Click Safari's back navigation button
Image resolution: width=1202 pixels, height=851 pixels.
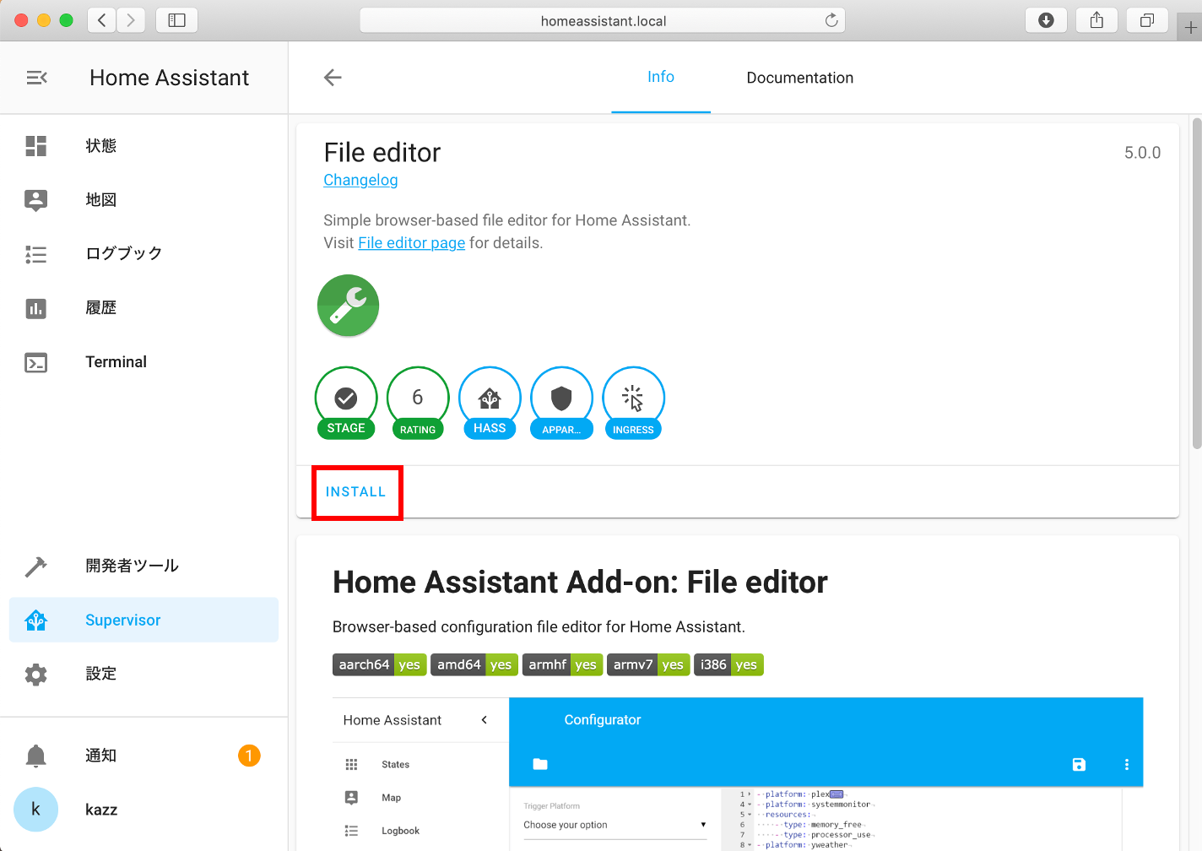pyautogui.click(x=101, y=20)
